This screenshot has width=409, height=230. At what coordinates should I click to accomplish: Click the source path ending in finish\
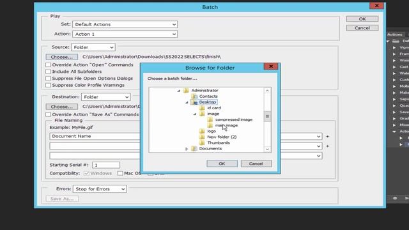point(151,57)
